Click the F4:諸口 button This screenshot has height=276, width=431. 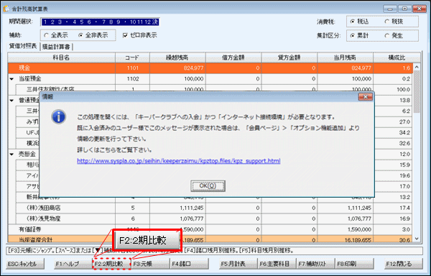pos(190,264)
